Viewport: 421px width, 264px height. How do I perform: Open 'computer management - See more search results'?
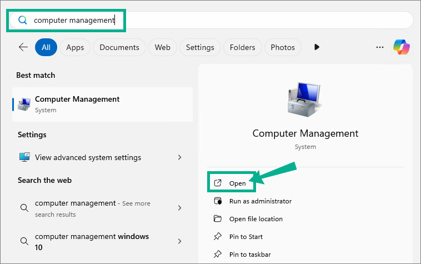pos(103,208)
